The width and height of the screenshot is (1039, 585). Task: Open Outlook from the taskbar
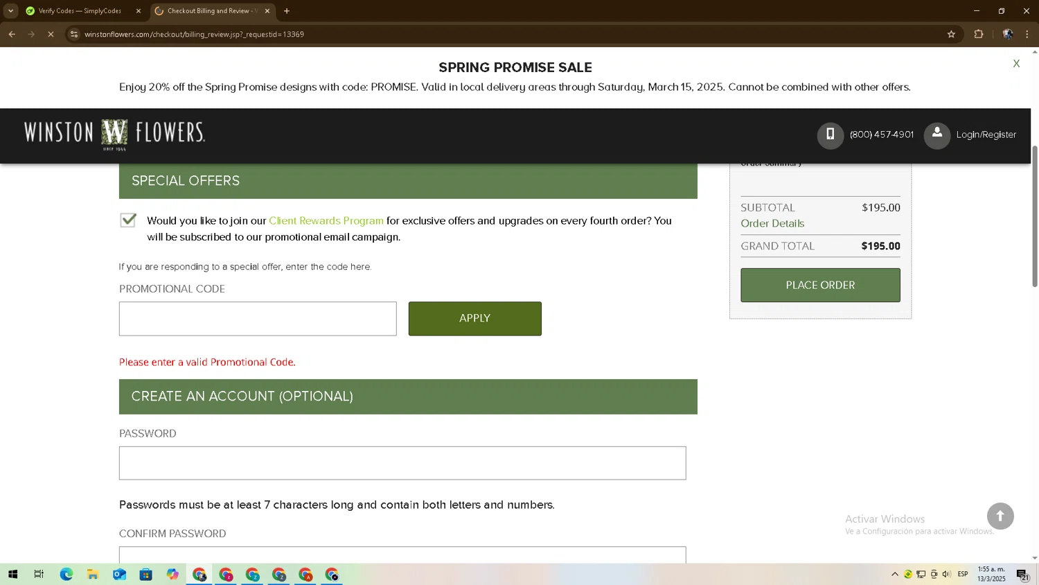pos(119,574)
